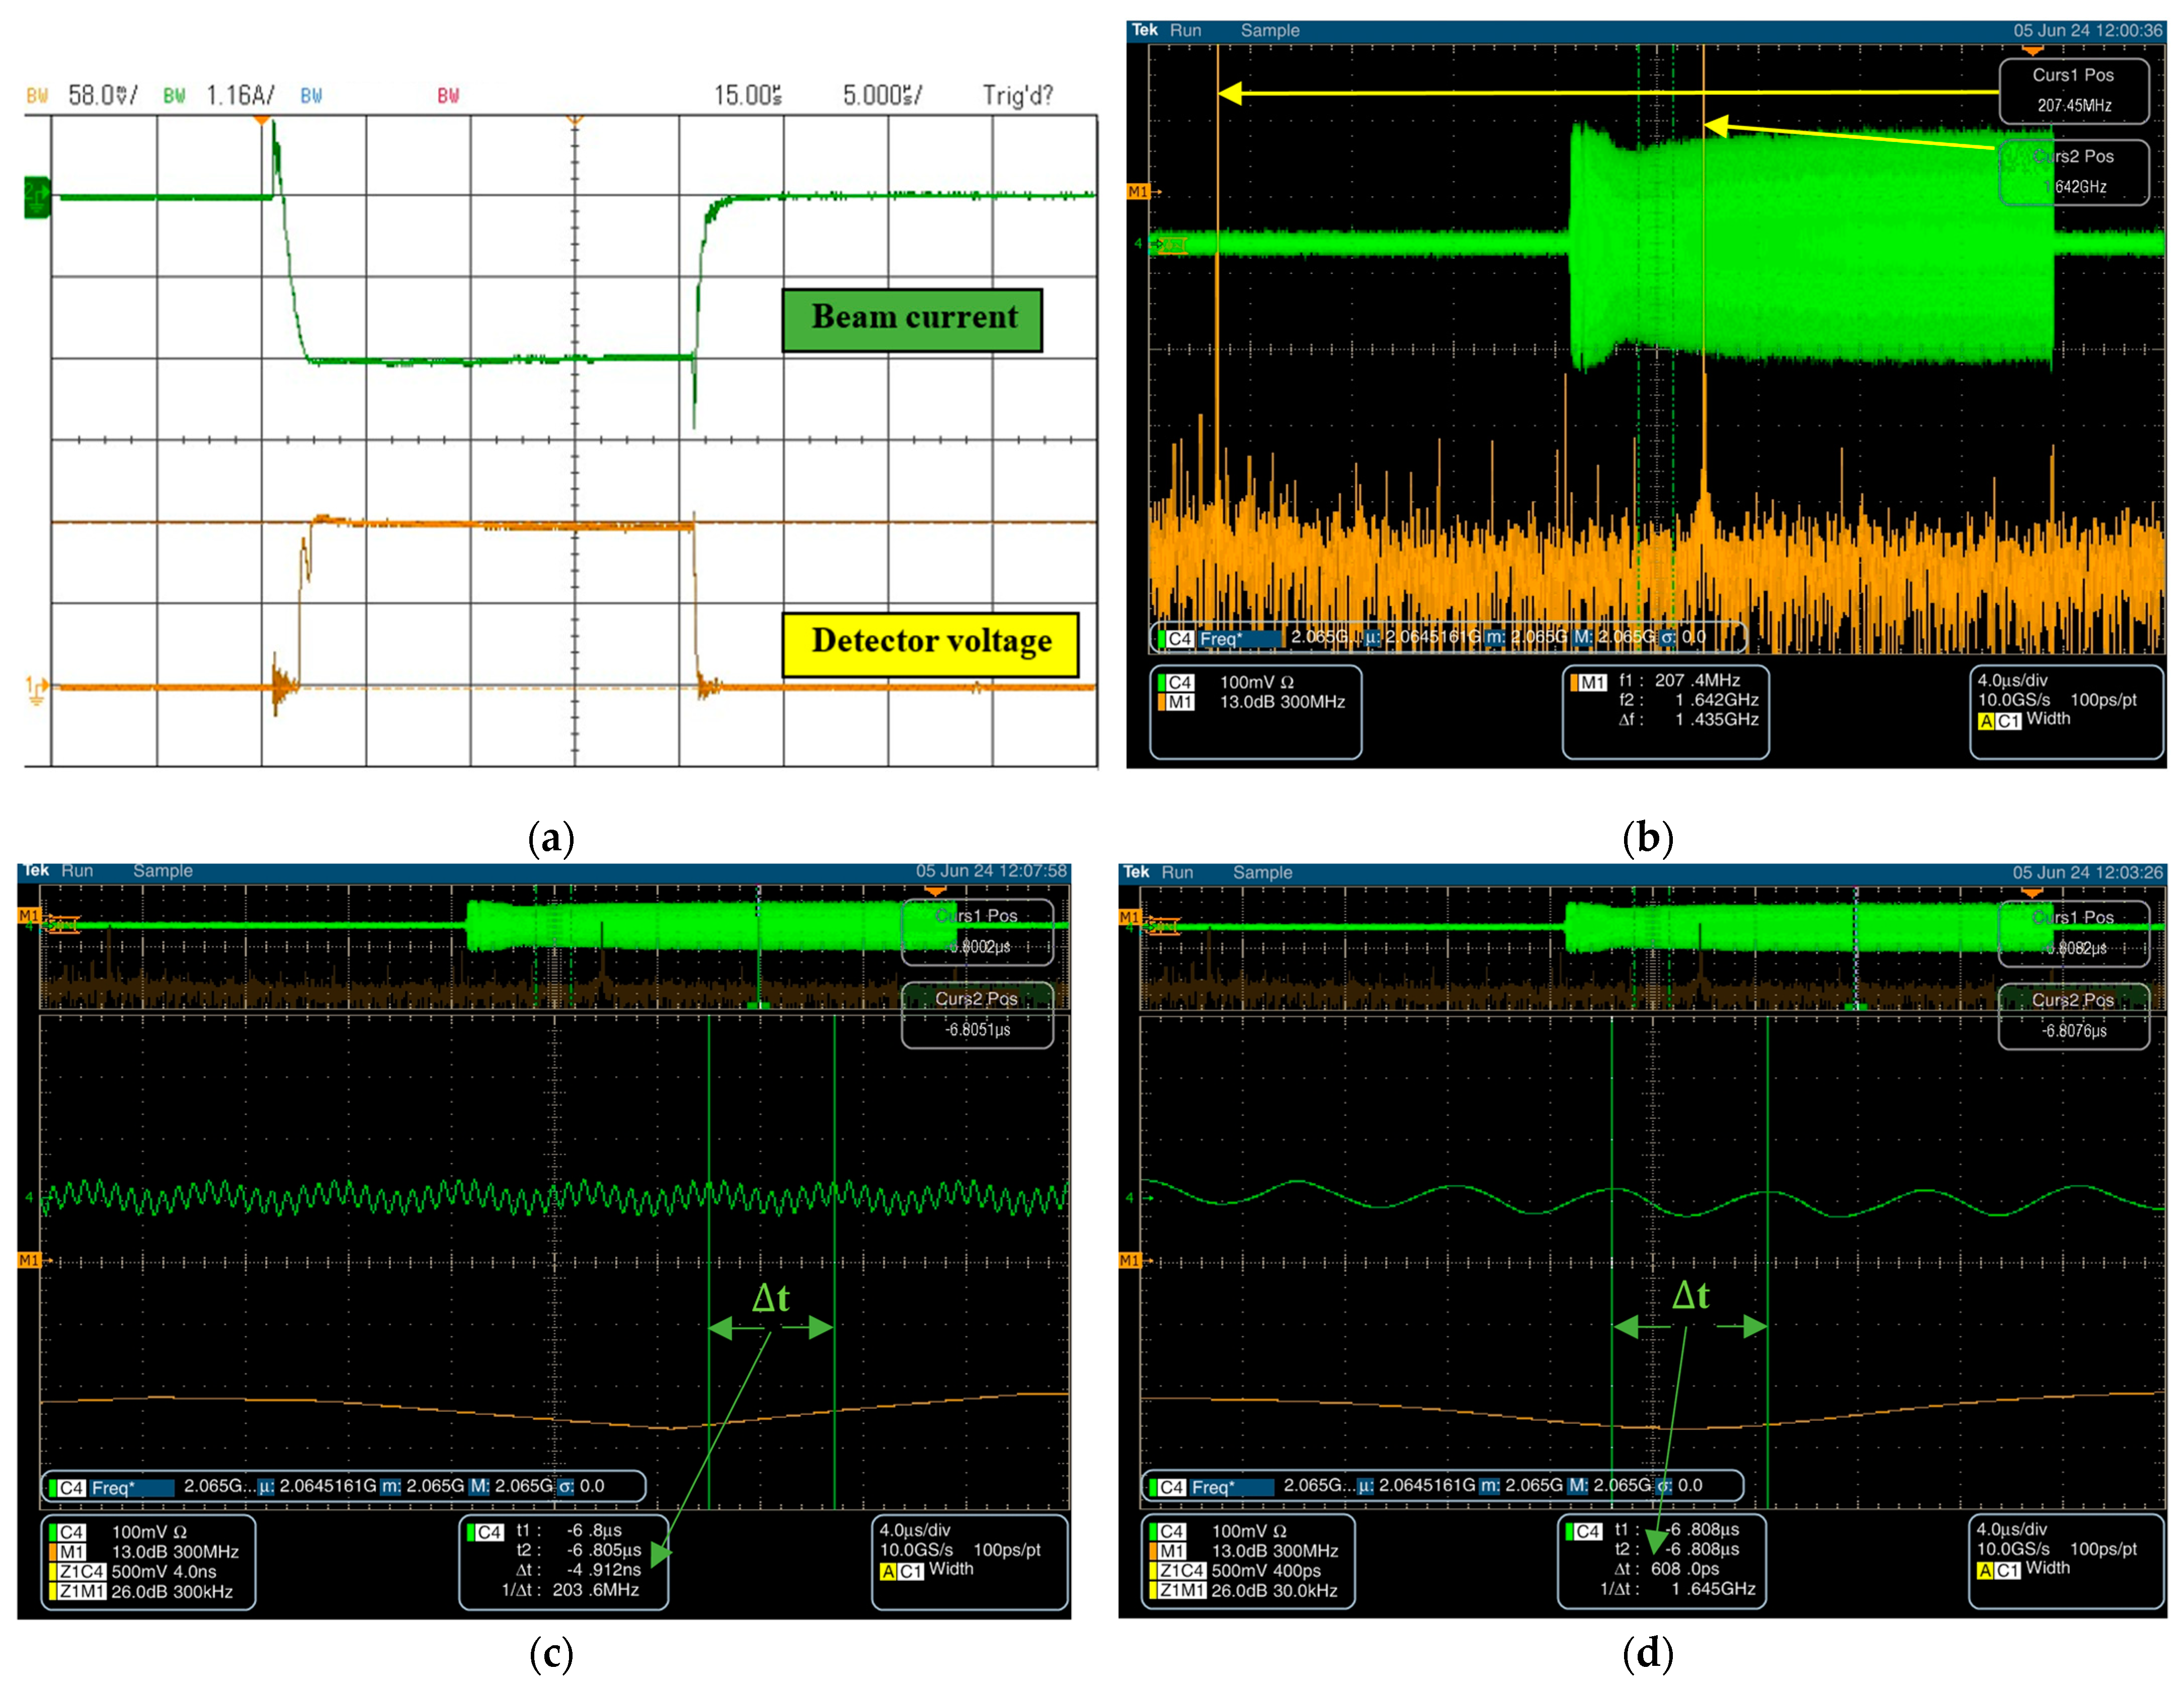Select the Sample mode label in panel (c)
Viewport: 2184px width, 1686px height.
163,871
